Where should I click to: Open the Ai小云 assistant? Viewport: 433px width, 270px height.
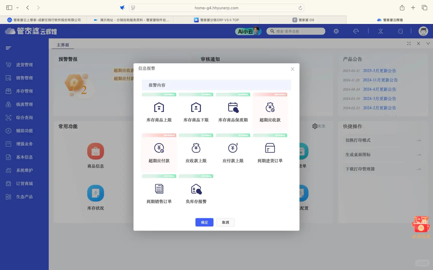tap(248, 31)
